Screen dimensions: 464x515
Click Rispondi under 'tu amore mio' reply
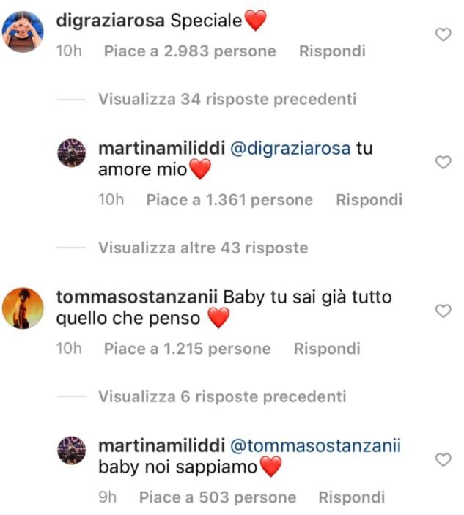[x=369, y=200]
